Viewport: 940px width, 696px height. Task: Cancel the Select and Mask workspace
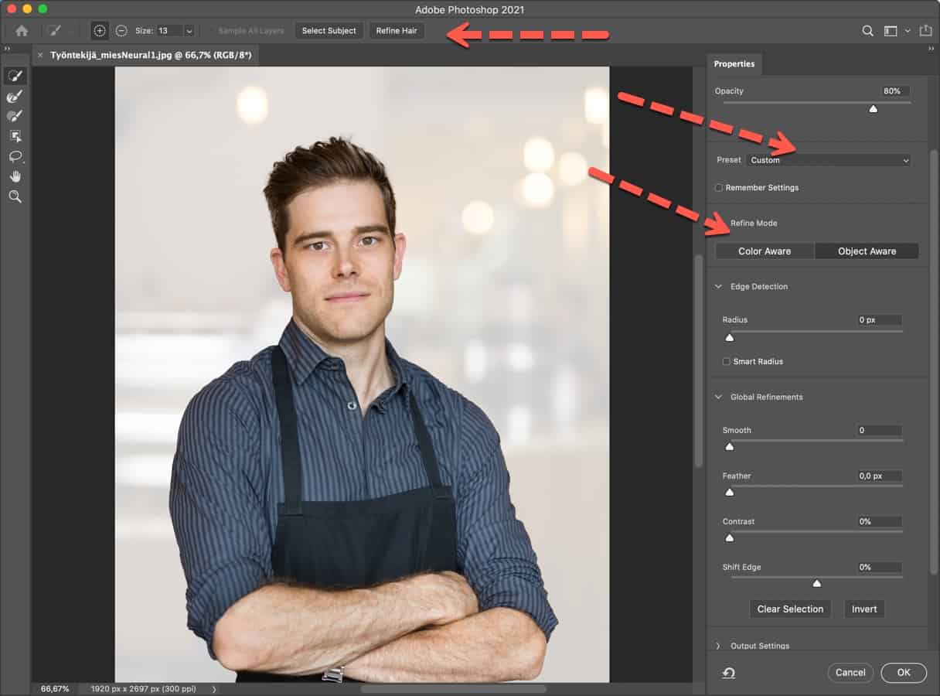(850, 673)
